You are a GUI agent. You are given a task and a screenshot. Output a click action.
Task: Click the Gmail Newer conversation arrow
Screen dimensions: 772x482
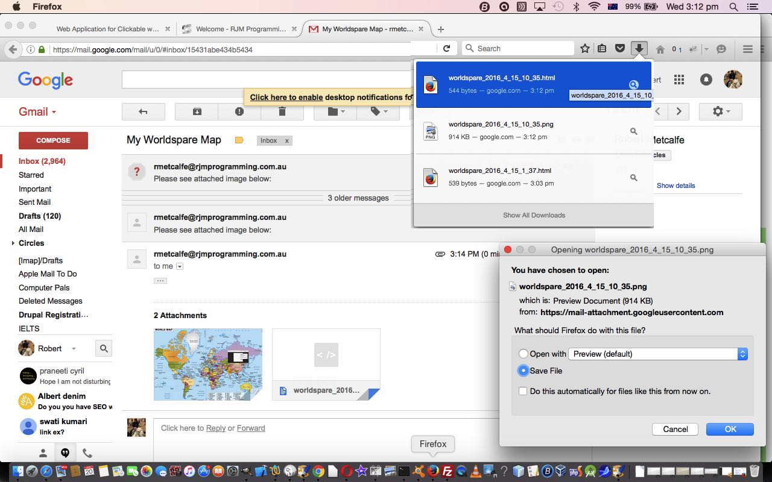658,111
